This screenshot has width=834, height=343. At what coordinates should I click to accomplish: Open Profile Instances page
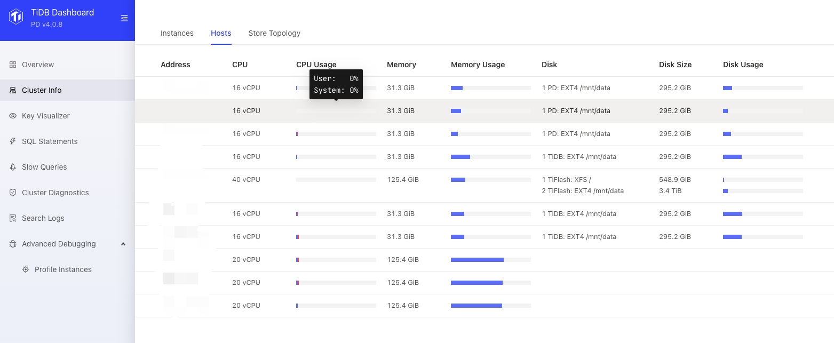(63, 269)
